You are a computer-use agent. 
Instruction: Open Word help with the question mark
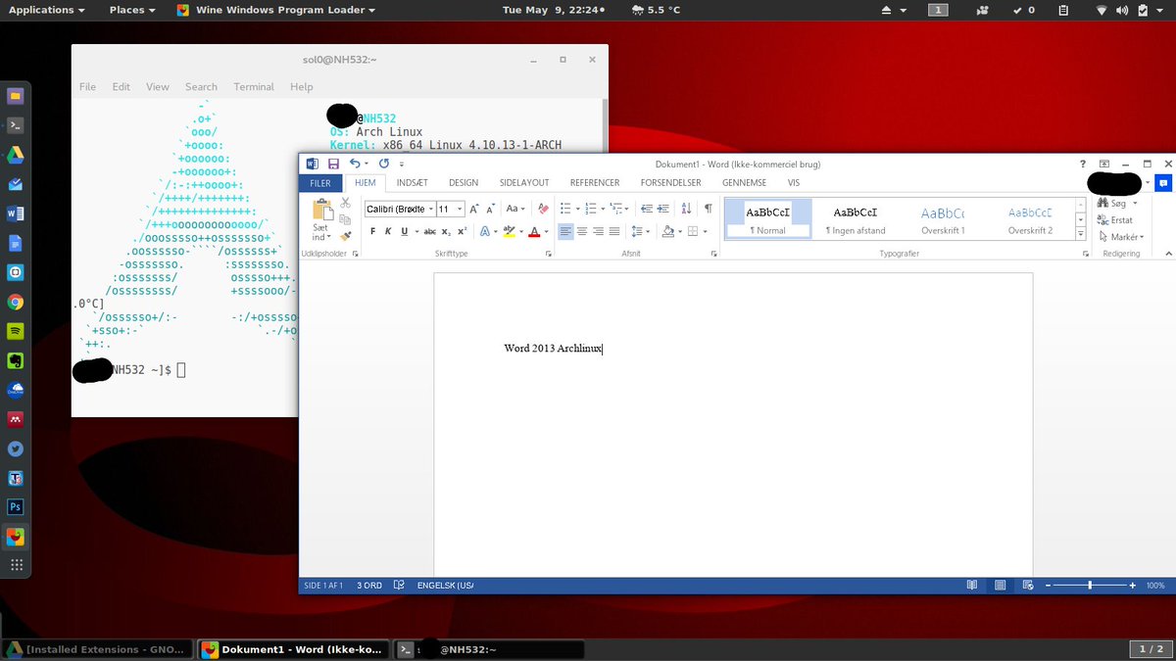click(1083, 164)
